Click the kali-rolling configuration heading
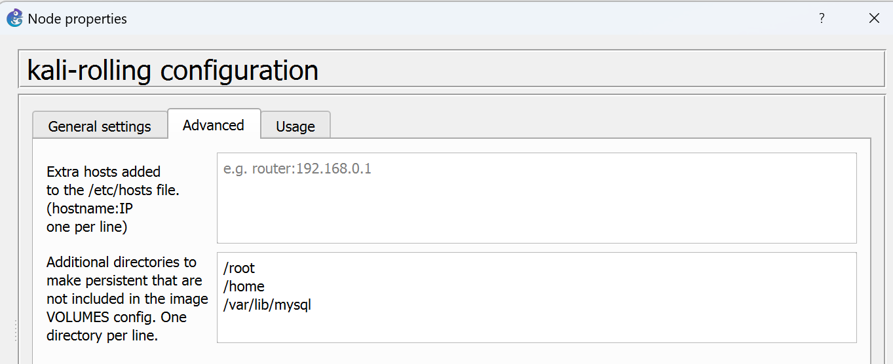Viewport: 893px width, 364px height. (173, 70)
